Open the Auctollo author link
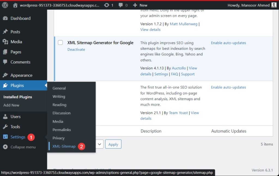The image size is (279, 176). [179, 68]
